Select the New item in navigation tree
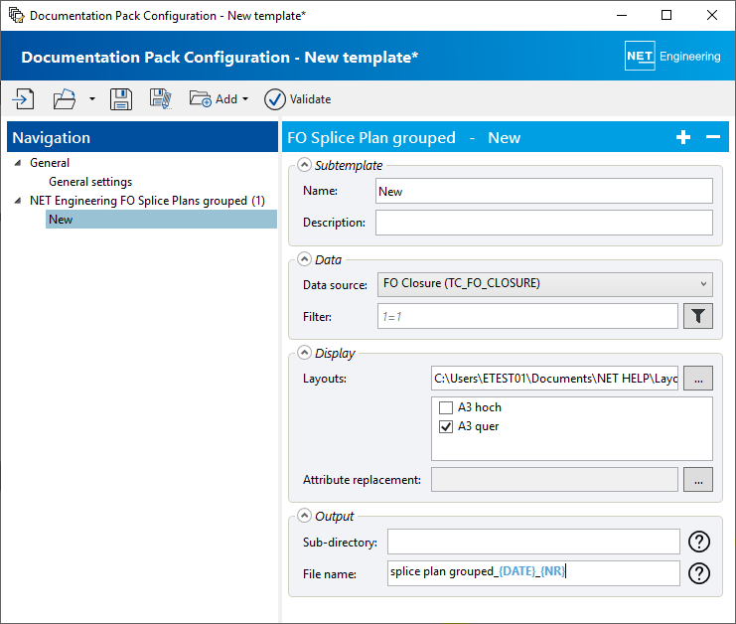Screen dimensions: 736x624 (x=161, y=220)
